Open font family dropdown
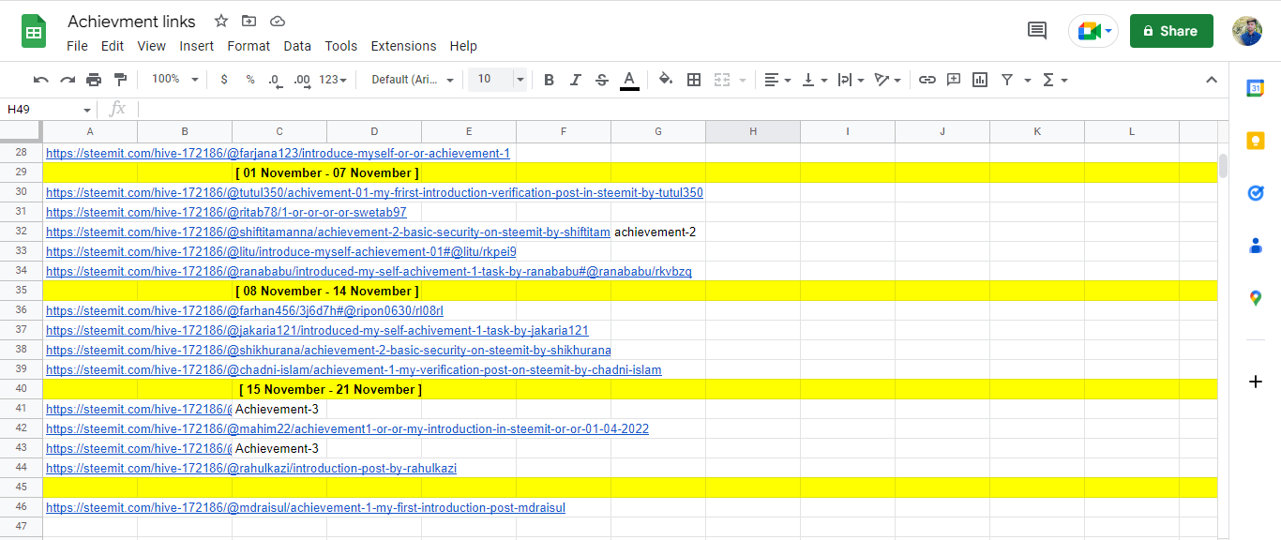 pos(413,80)
